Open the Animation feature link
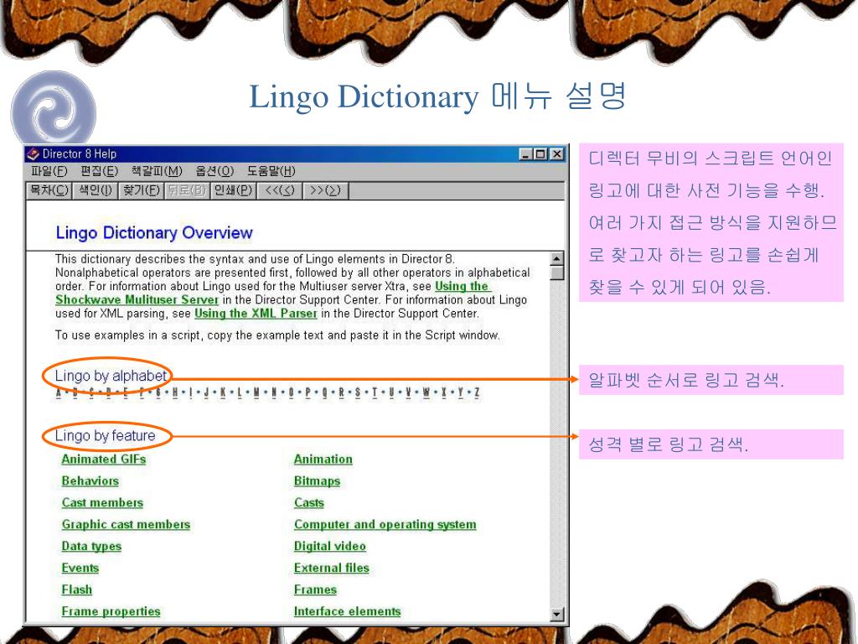The image size is (858, 644). point(323,459)
